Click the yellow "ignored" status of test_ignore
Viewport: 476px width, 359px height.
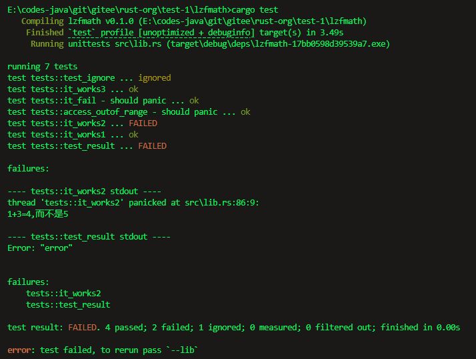[x=155, y=78]
